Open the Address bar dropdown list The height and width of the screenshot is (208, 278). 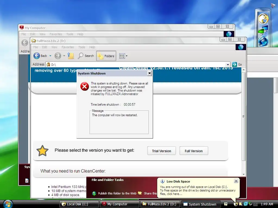pos(228,64)
